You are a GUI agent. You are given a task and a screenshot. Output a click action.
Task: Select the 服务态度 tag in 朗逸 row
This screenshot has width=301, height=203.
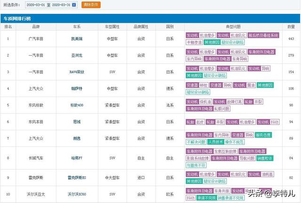coord(263,135)
